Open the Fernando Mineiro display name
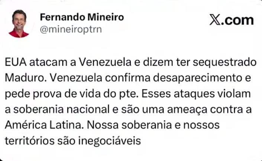 pyautogui.click(x=82, y=17)
